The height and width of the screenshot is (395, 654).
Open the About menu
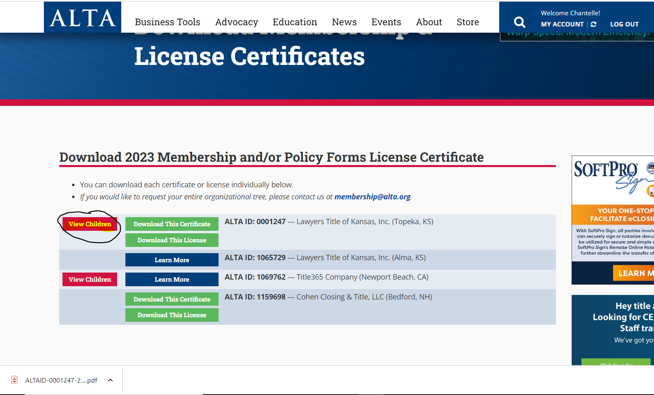(429, 22)
